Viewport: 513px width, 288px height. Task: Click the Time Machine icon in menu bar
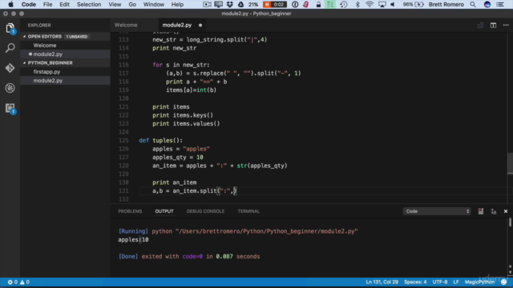[344, 4]
